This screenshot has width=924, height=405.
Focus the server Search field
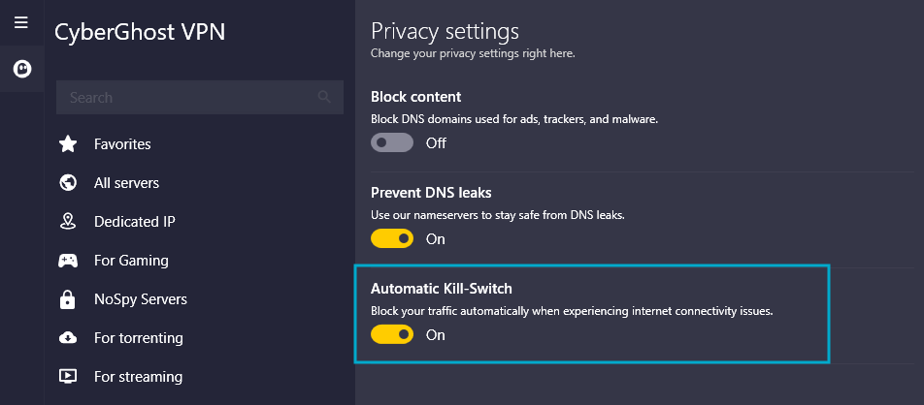200,97
